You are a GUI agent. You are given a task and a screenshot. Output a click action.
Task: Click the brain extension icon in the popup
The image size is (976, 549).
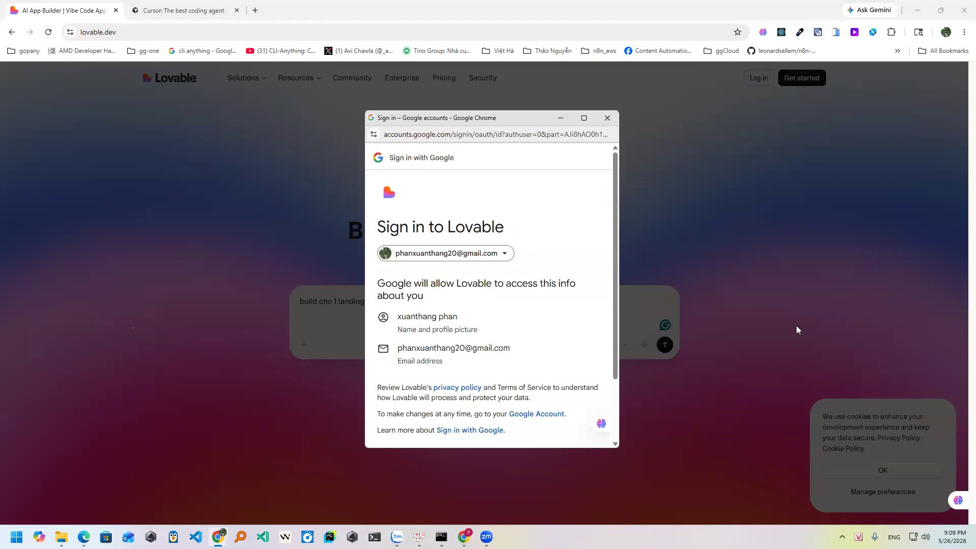(x=601, y=423)
